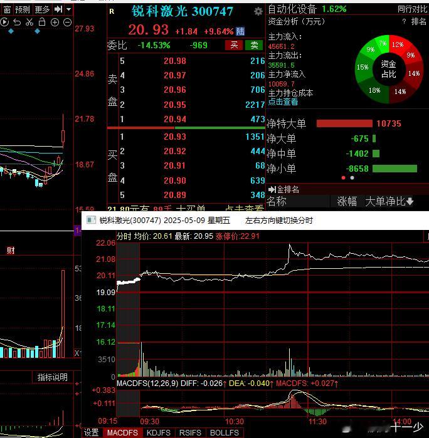The width and height of the screenshot is (429, 438).
Task: Click the 窗 tab in chart toolbar
Action: 7,10
